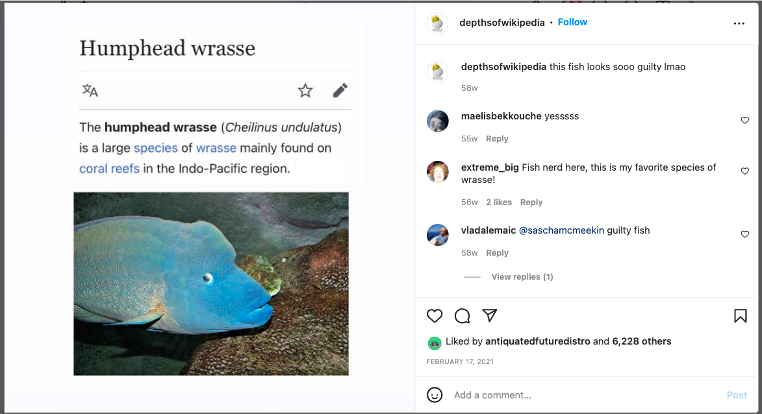This screenshot has width=762, height=414.
Task: View the humphead wrasse fish photo
Action: (x=211, y=284)
